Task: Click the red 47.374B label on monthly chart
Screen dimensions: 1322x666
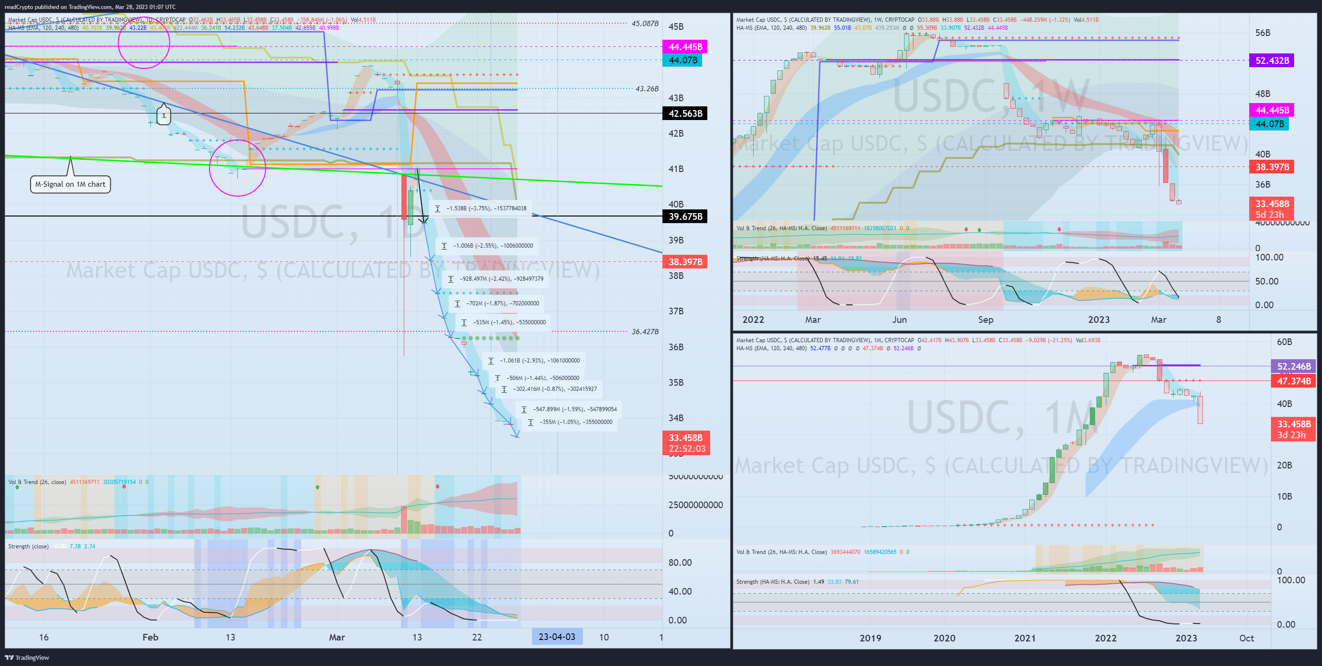Action: pos(1294,381)
